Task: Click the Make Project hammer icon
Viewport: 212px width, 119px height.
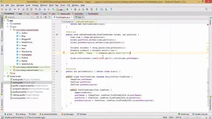Action: point(53,9)
